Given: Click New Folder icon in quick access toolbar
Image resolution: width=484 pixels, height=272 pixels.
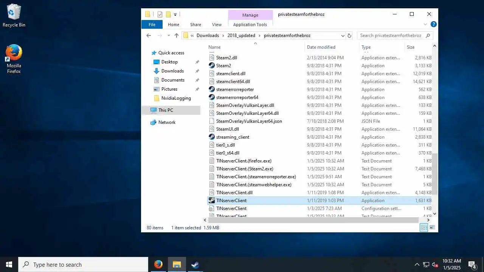Looking at the screenshot, I should tap(168, 14).
